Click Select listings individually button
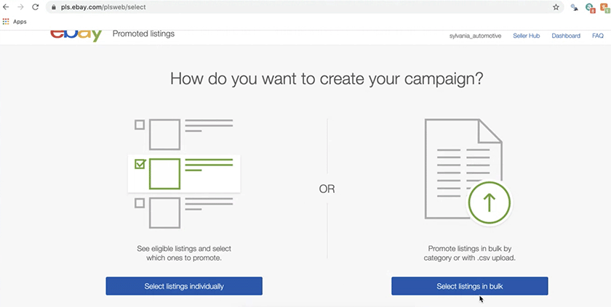Image resolution: width=611 pixels, height=307 pixels. (x=184, y=286)
